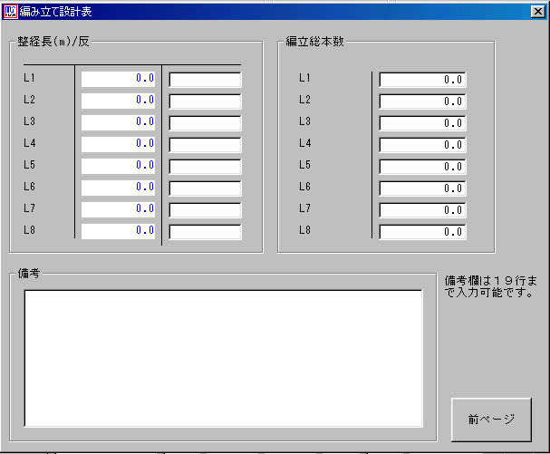Image resolution: width=550 pixels, height=454 pixels.
Task: Select the L8 整経長 value field
Action: [x=119, y=231]
